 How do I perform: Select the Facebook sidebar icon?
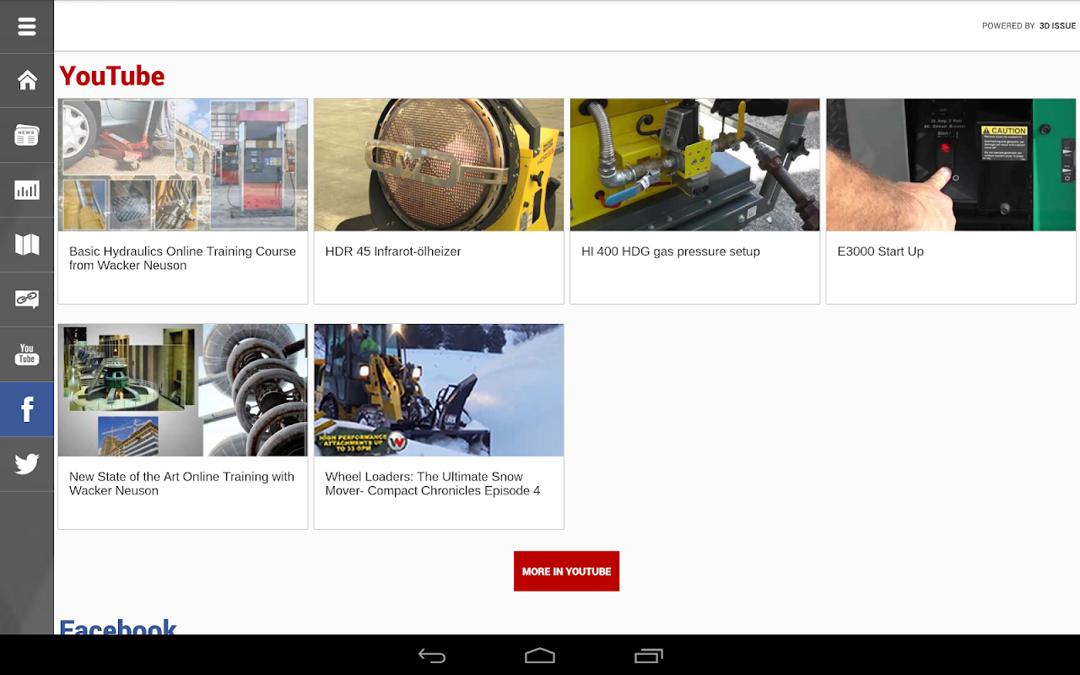click(27, 409)
